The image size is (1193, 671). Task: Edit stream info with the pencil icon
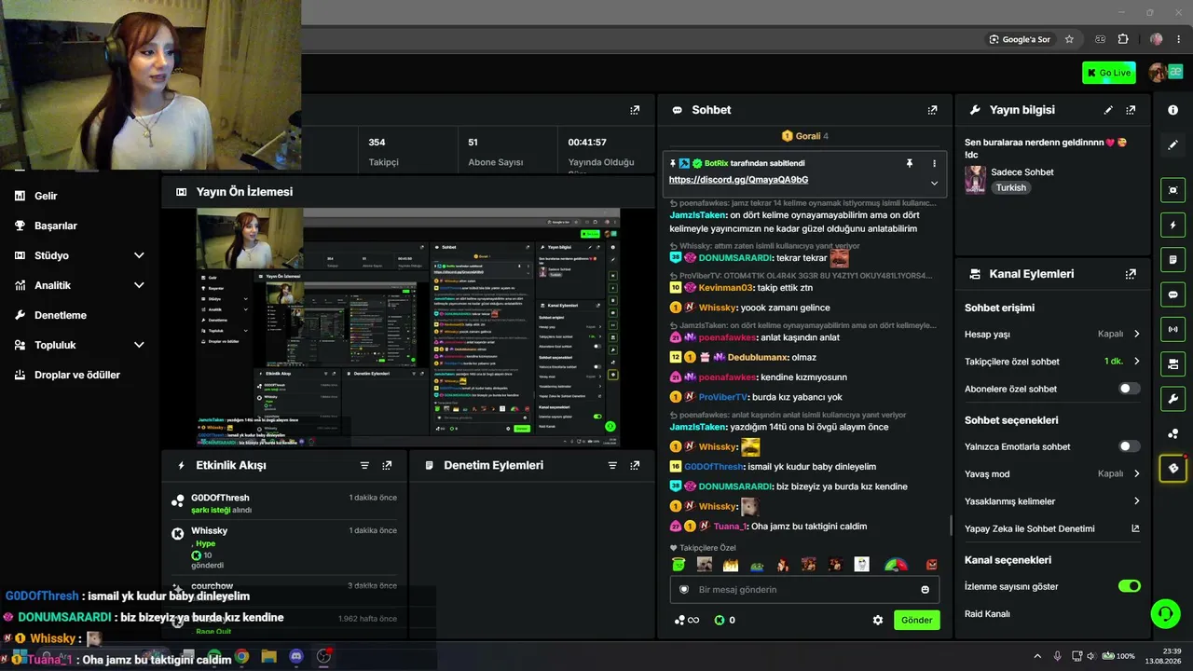[x=1108, y=110]
